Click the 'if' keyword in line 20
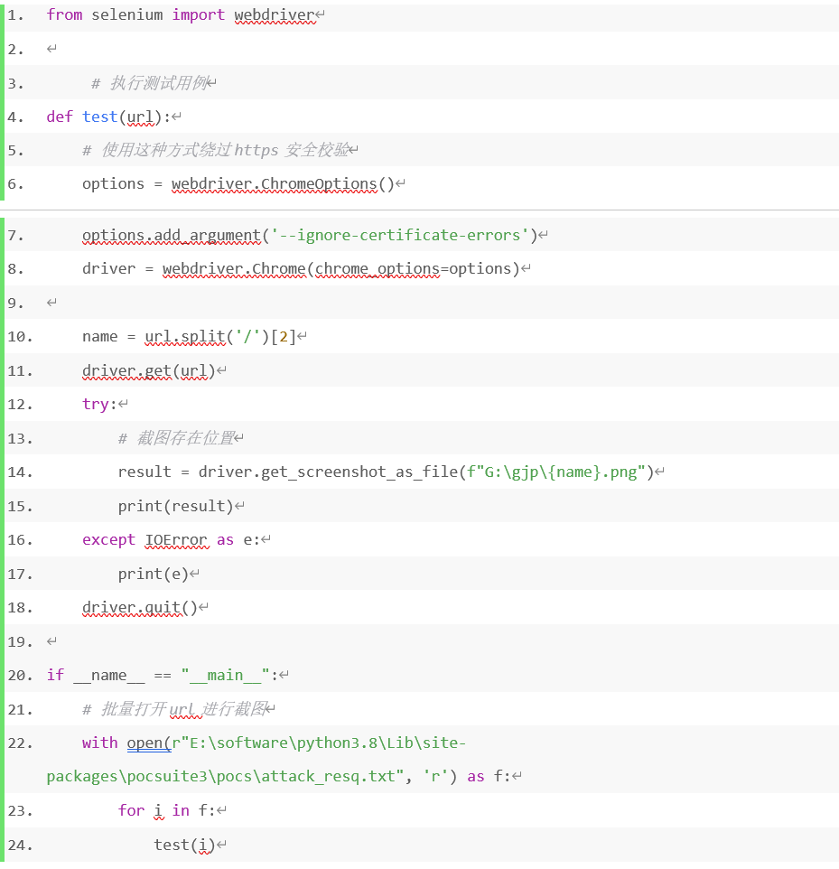Viewport: 839px width, 869px height. pyautogui.click(x=55, y=676)
